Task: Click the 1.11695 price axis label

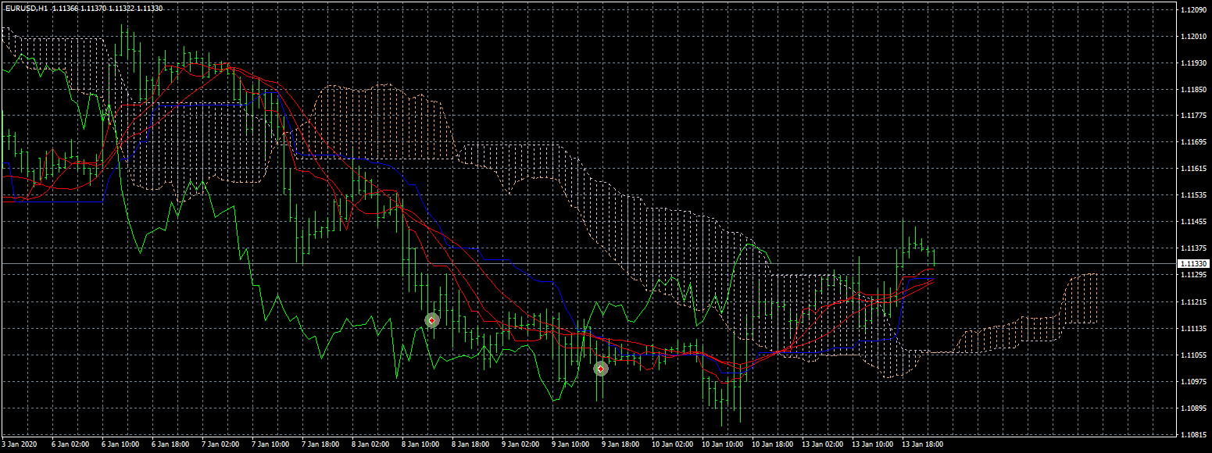Action: click(x=1195, y=143)
